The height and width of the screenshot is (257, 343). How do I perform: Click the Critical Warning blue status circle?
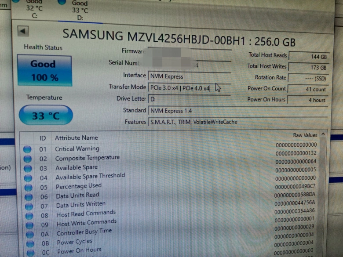(x=28, y=149)
